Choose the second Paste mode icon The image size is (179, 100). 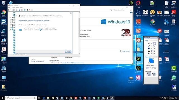coord(154,74)
